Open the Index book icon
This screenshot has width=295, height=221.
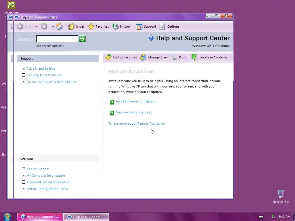coord(71,27)
